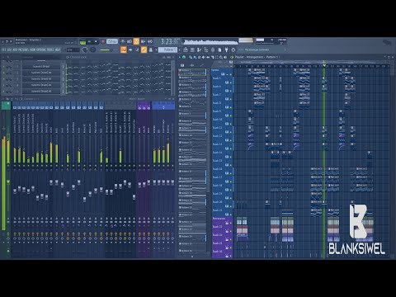Image resolution: width=396 pixels, height=297 pixels.
Task: Toggle the loop recording icon in the transport row
Action: pos(150,42)
